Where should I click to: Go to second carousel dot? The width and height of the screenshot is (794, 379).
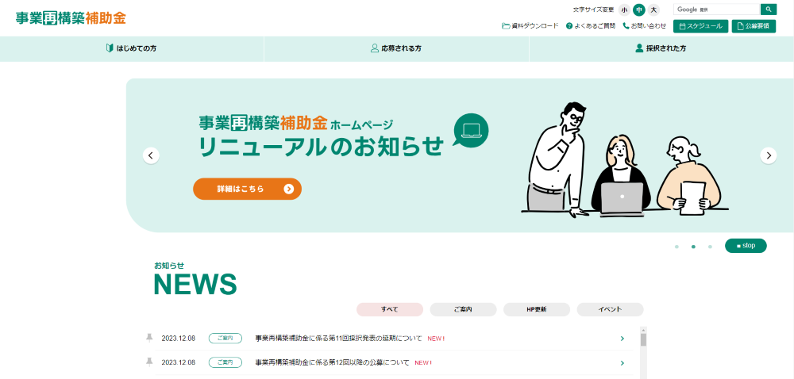coord(693,247)
